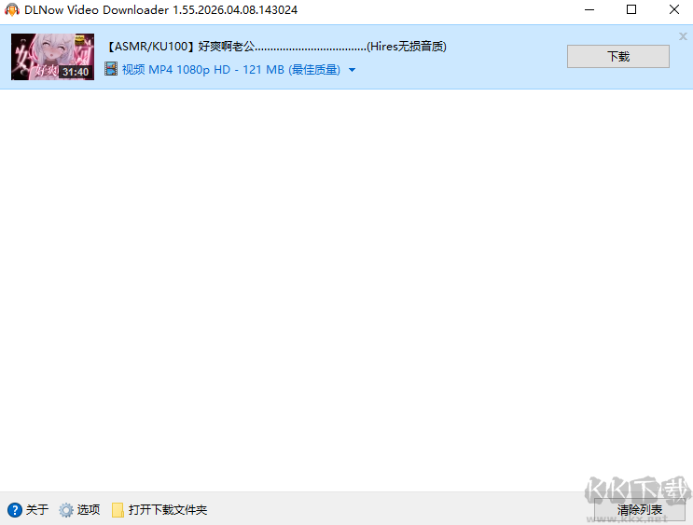
Task: Remove the video item with its x button
Action: pos(683,36)
